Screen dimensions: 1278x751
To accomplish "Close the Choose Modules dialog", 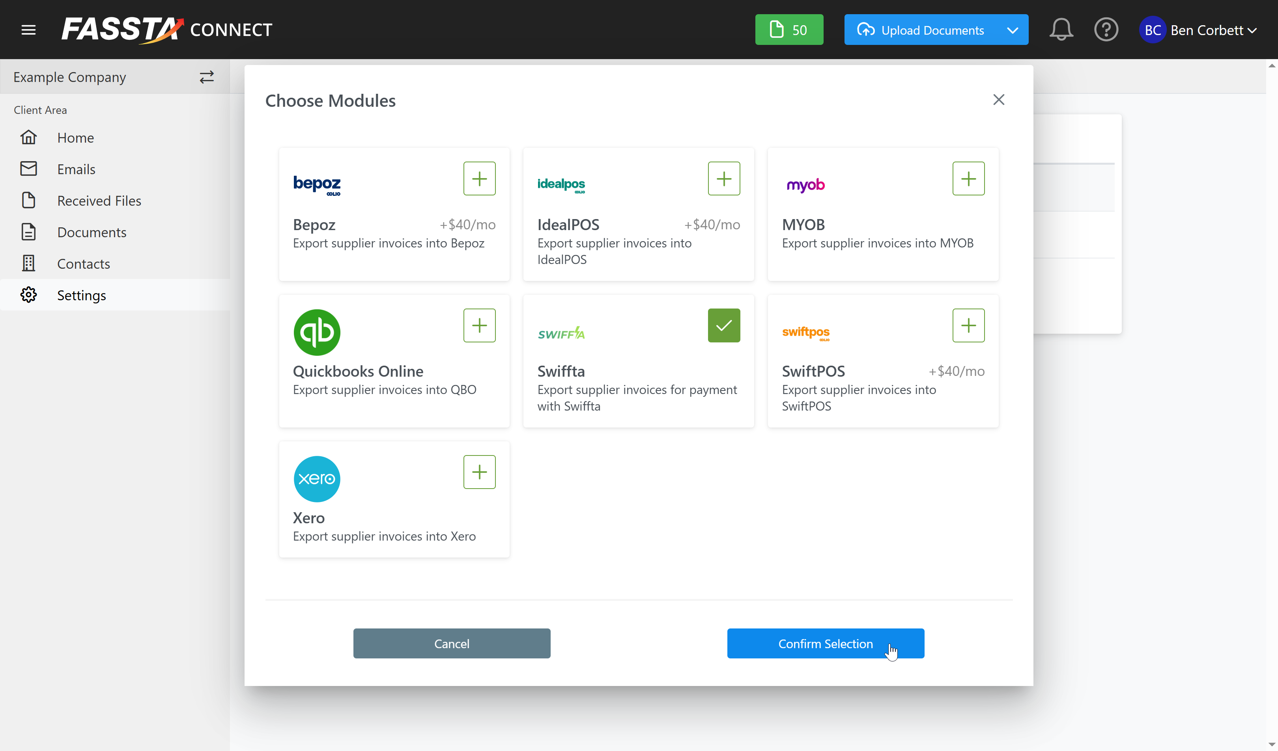I will 998,100.
